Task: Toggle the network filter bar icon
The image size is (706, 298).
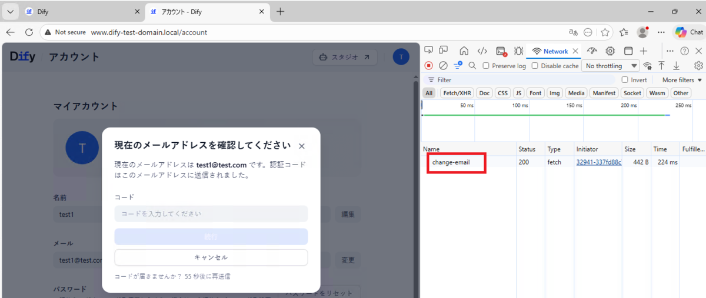Action: 458,65
